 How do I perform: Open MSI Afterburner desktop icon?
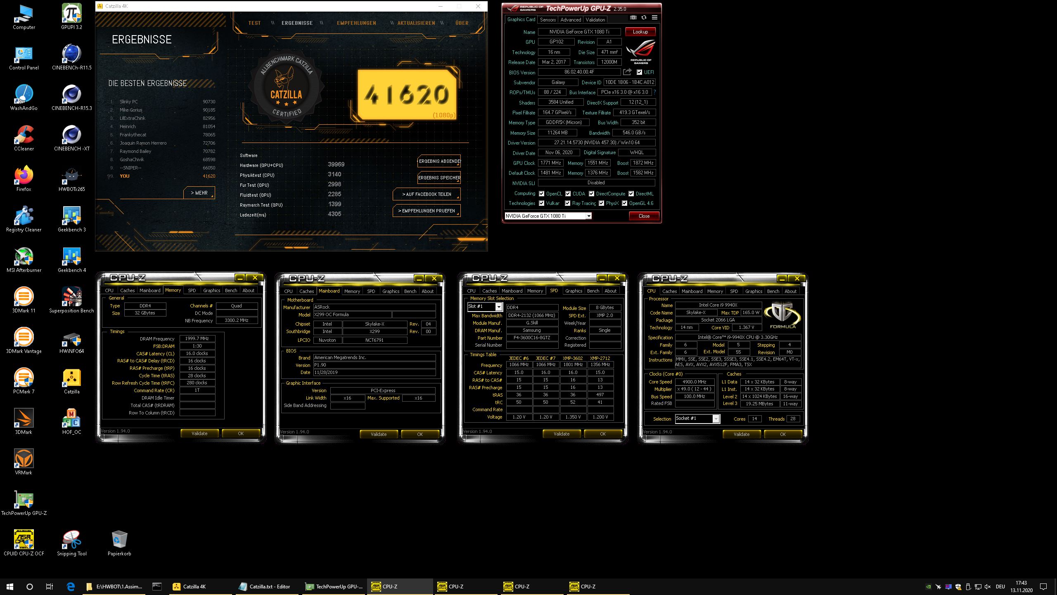click(x=24, y=259)
